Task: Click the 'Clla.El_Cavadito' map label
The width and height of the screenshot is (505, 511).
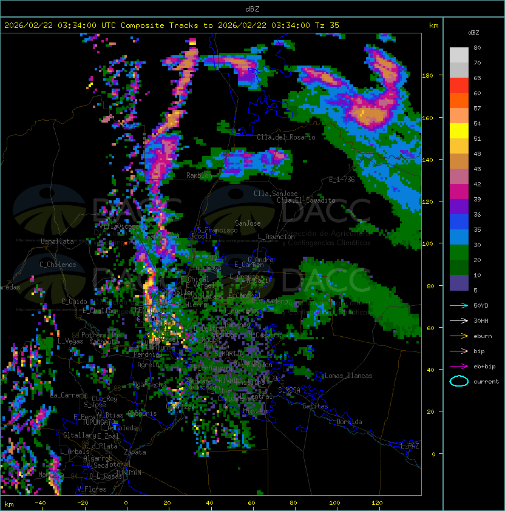Action: point(306,200)
